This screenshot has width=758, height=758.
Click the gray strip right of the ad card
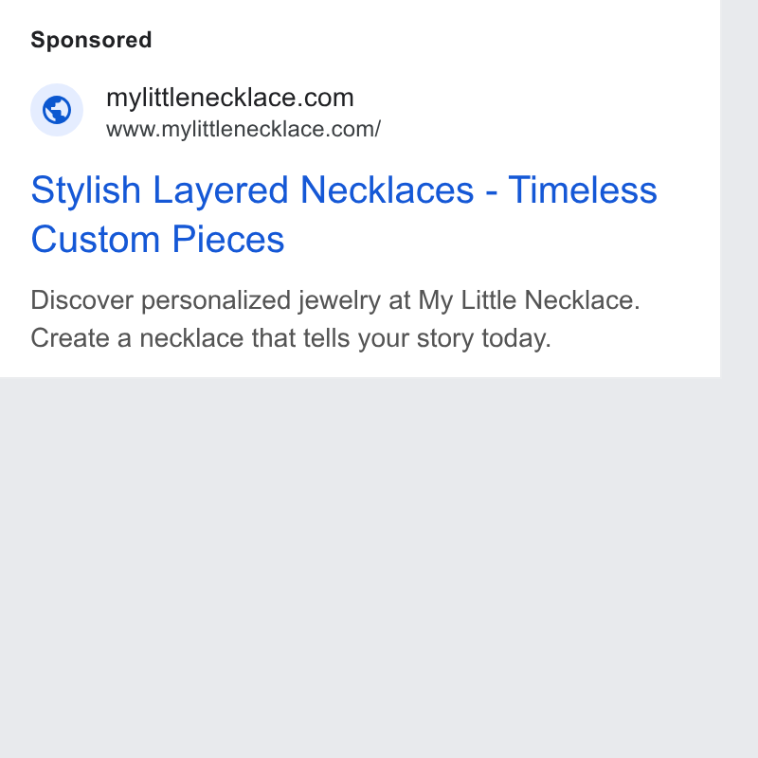pos(739,189)
